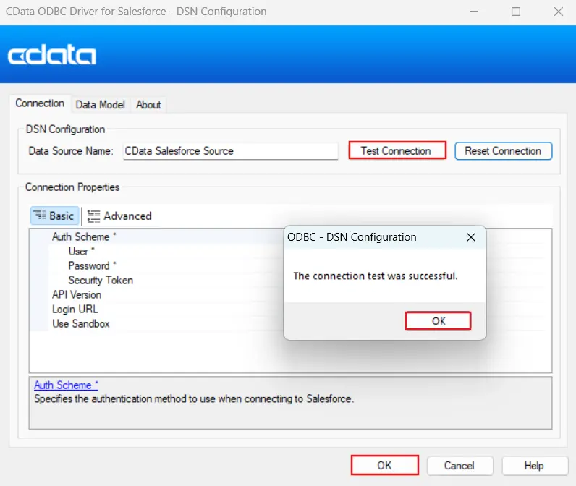Open the About tab
Image resolution: width=576 pixels, height=486 pixels.
[x=148, y=105]
